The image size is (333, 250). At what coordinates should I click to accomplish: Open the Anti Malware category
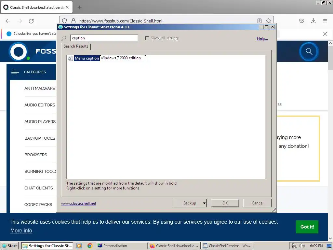coord(40,89)
